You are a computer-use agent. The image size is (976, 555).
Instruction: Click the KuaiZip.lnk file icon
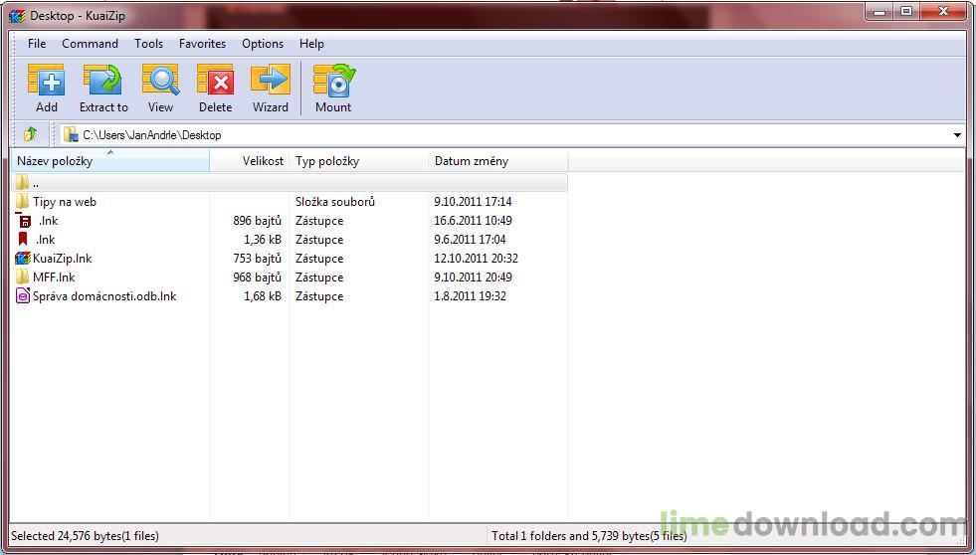pyautogui.click(x=23, y=259)
